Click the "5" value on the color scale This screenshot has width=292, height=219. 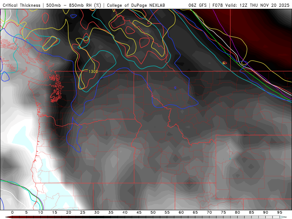pos(26,212)
